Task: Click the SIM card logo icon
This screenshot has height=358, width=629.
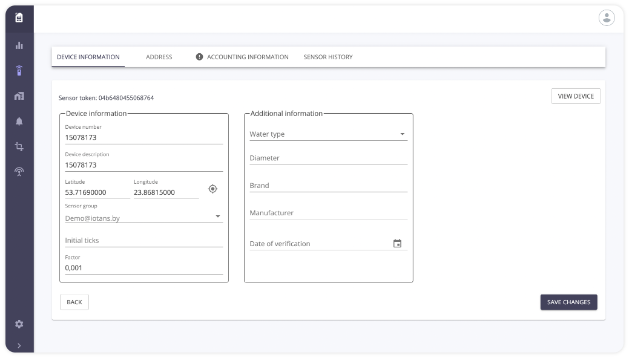Action: click(19, 18)
